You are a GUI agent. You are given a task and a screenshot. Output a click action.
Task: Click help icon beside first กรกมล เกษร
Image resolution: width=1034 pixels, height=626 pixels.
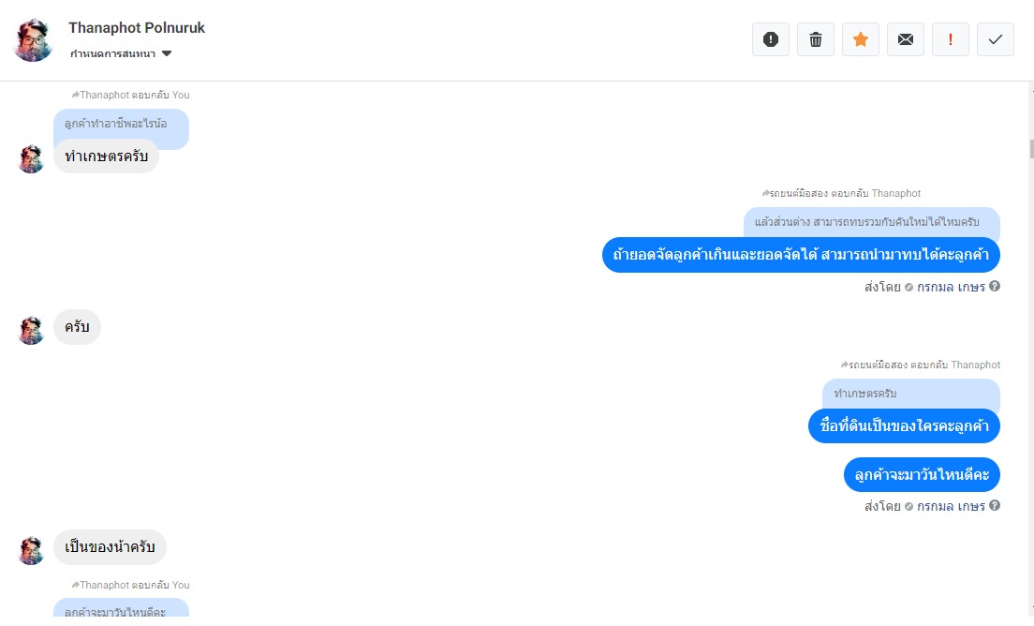click(x=995, y=286)
